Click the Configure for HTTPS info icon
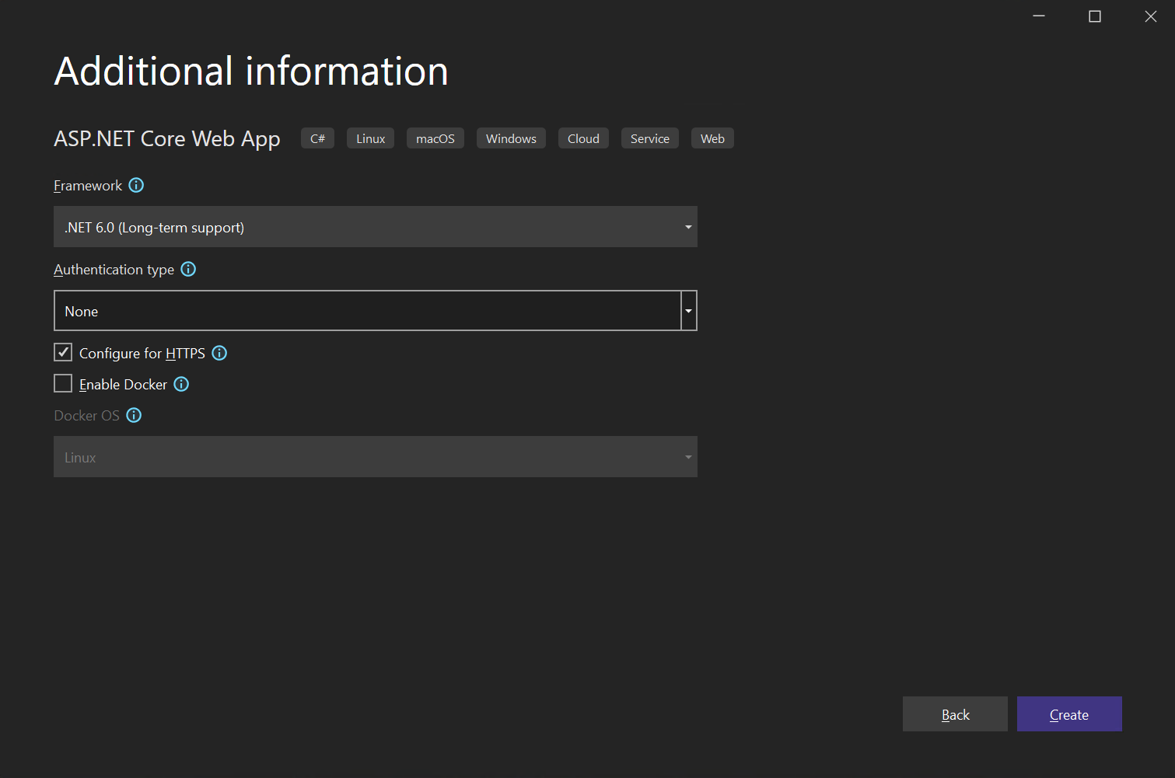Image resolution: width=1175 pixels, height=778 pixels. click(x=219, y=353)
